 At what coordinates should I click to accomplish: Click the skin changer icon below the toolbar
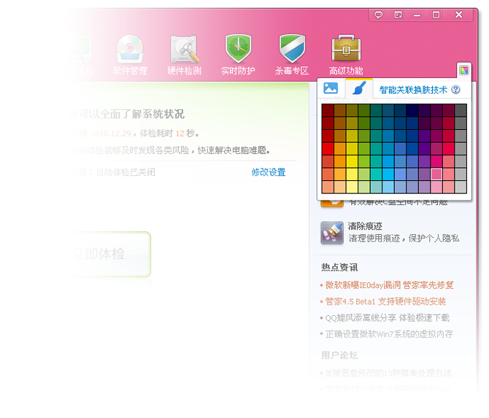[x=463, y=70]
